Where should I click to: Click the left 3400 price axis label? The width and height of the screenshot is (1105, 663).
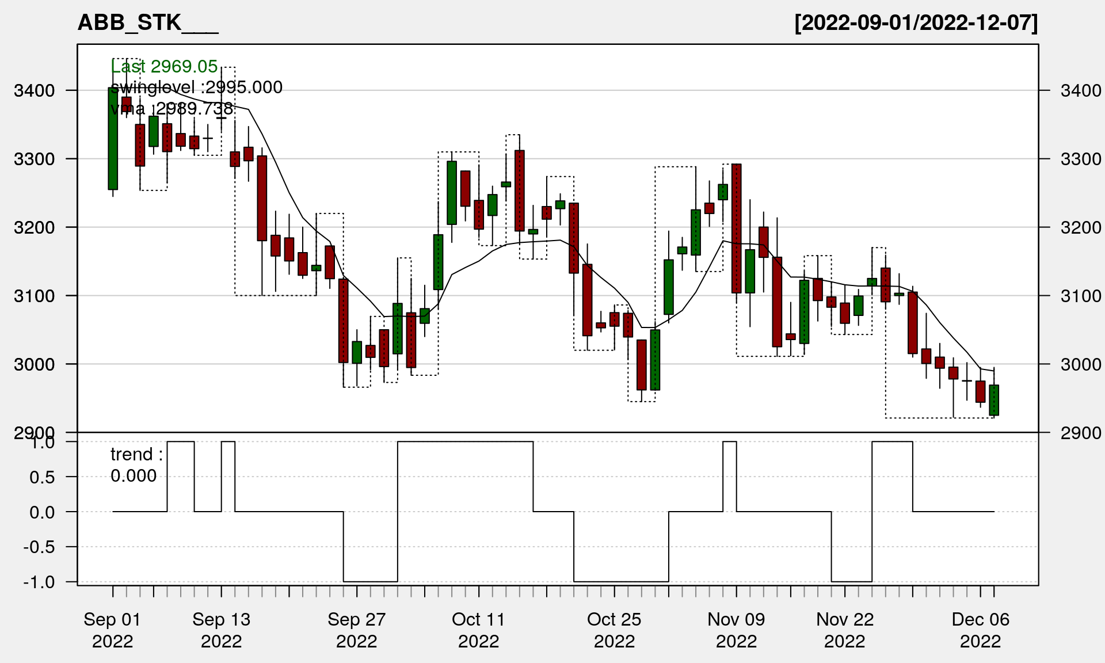tap(34, 90)
